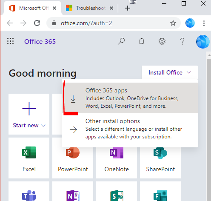Switch to the Troubleshoot tab
The image size is (211, 201).
point(90,8)
